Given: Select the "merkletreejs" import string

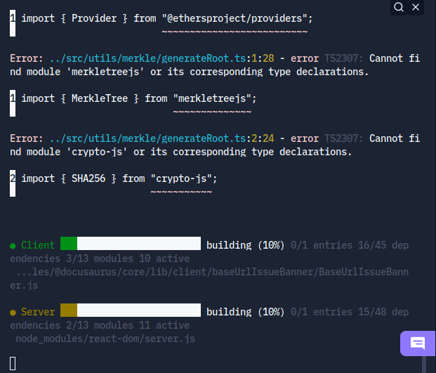Looking at the screenshot, I should coord(212,98).
